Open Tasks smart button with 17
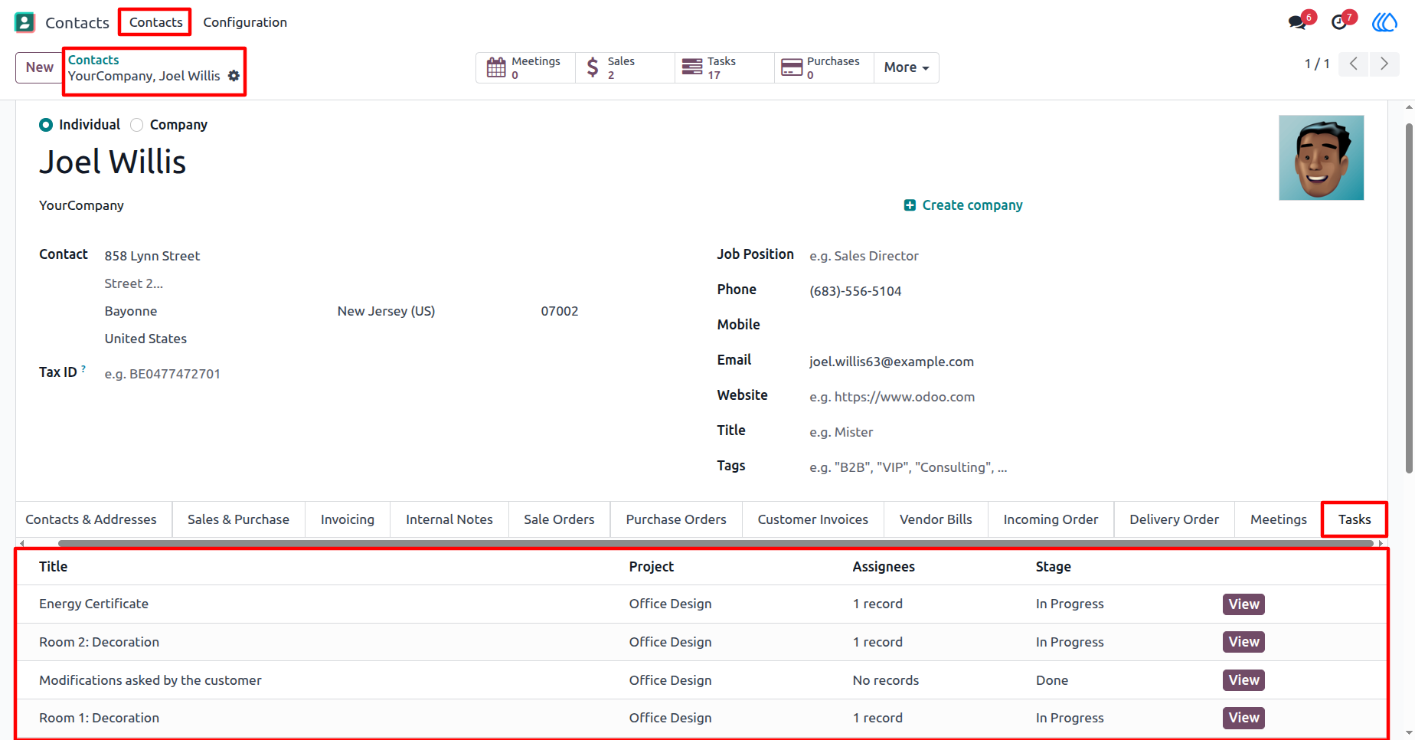The width and height of the screenshot is (1415, 740). [x=724, y=67]
